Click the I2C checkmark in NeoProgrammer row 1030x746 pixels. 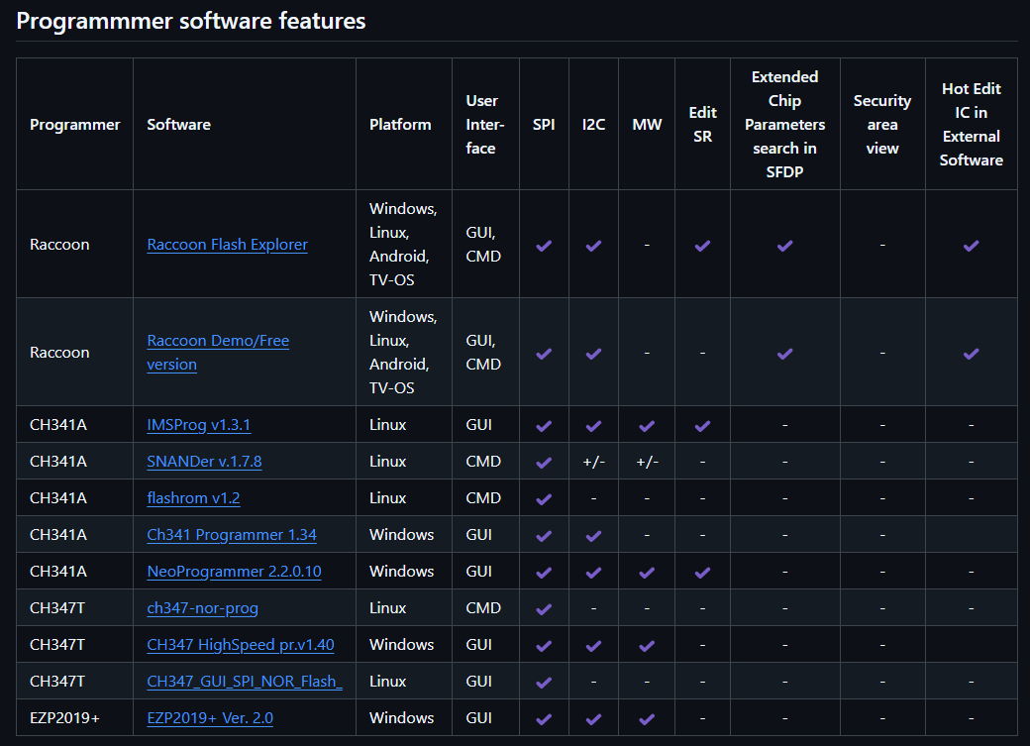point(594,574)
